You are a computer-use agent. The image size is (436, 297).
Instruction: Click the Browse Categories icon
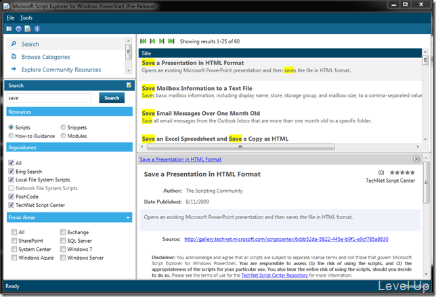[14, 57]
